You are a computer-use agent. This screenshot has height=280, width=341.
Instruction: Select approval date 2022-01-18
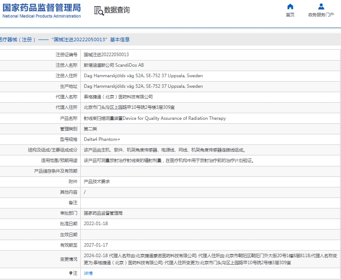(x=96, y=224)
